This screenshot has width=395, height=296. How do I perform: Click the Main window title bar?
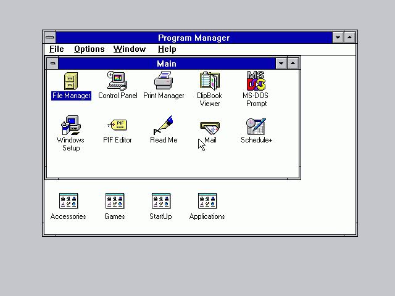tap(167, 64)
